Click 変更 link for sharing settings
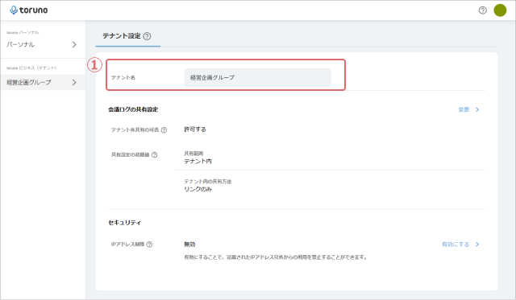 (464, 109)
